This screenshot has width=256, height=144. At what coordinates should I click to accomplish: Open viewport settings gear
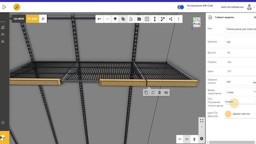[202, 139]
